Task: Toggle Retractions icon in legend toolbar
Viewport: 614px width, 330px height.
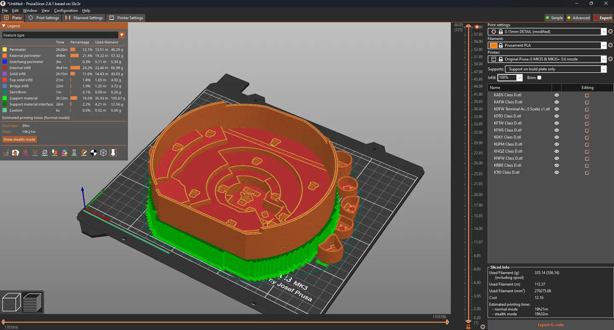Action: 26,153
